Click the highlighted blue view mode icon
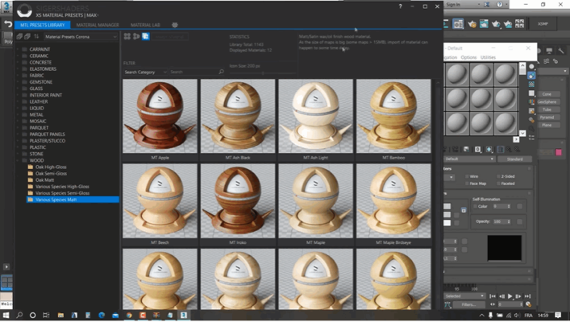This screenshot has height=322, width=570. click(145, 36)
